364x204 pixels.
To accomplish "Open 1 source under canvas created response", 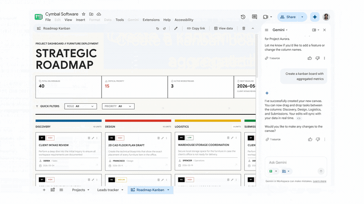I will (x=273, y=139).
